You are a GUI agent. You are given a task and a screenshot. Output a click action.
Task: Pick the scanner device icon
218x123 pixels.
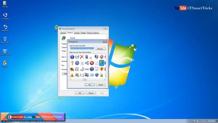82,69
